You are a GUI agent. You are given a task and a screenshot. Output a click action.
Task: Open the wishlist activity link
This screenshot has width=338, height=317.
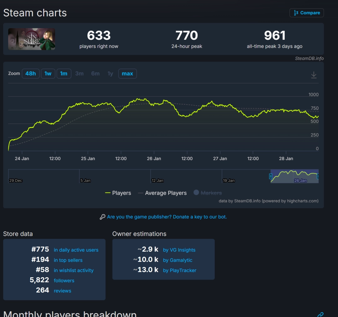point(74,270)
